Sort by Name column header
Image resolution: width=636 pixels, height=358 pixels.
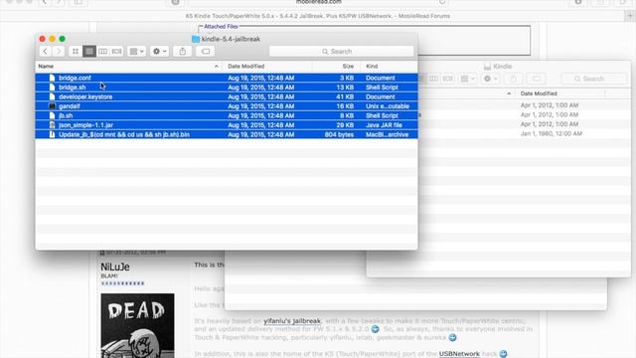tap(46, 67)
